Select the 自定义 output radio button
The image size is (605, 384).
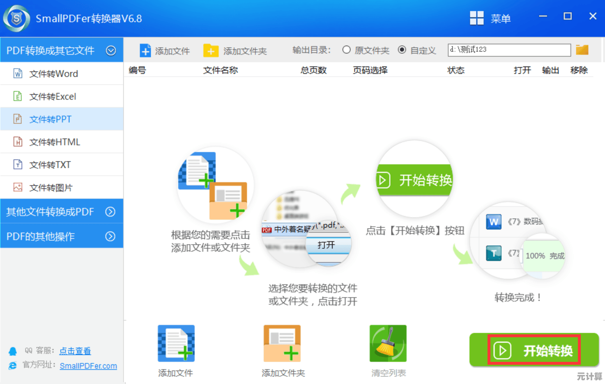point(402,50)
